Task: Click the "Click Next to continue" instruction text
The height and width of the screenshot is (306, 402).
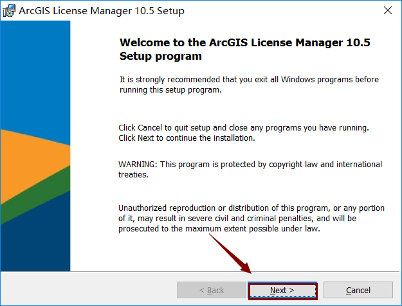Action: 187,138
